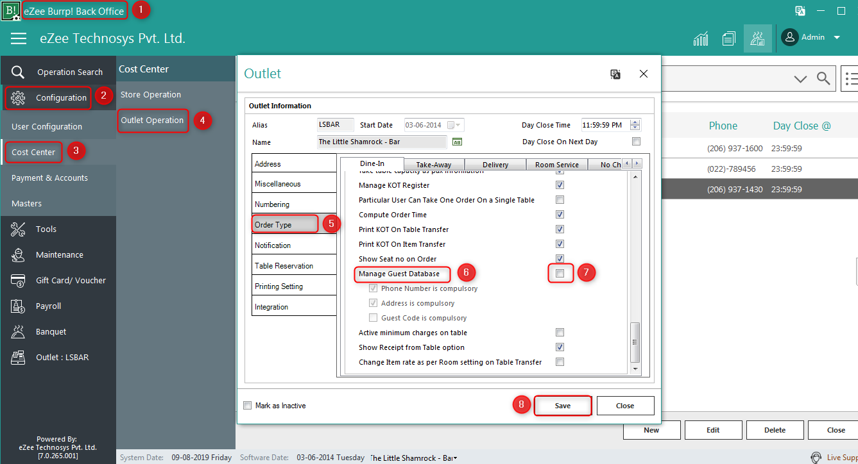Viewport: 858px width, 464px height.
Task: Expand the search combo box chevron
Action: (x=800, y=79)
